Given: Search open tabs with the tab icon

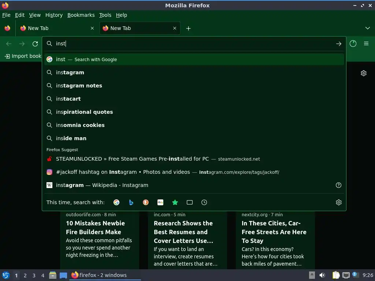Looking at the screenshot, I should [190, 202].
